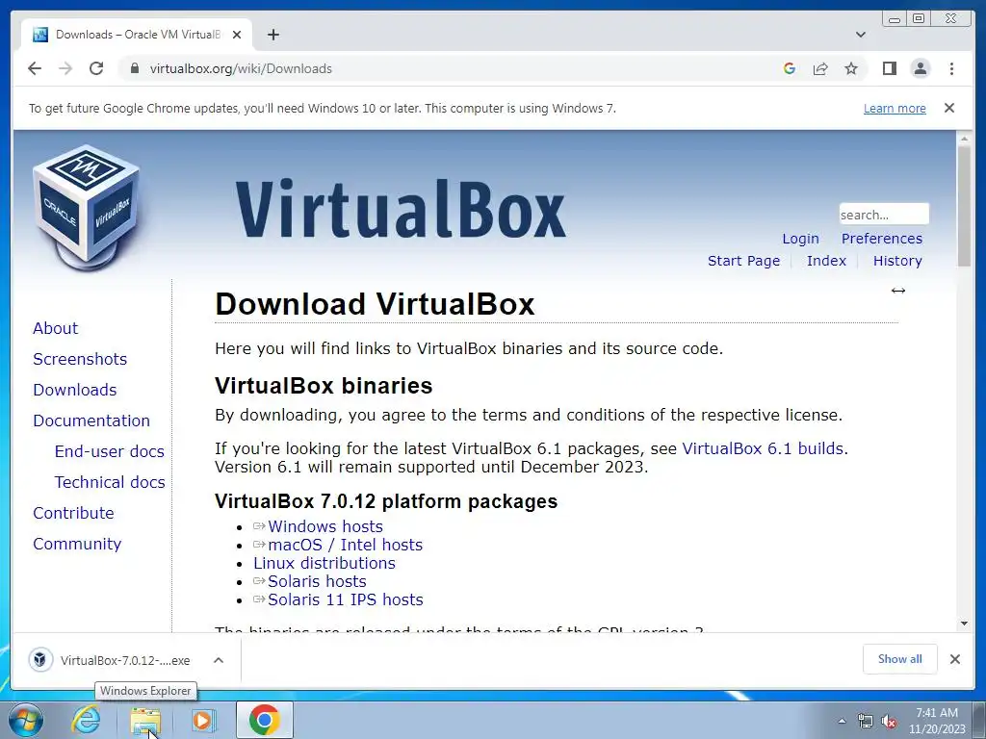Open the Linux distributions link
This screenshot has width=986, height=739.
pos(324,563)
